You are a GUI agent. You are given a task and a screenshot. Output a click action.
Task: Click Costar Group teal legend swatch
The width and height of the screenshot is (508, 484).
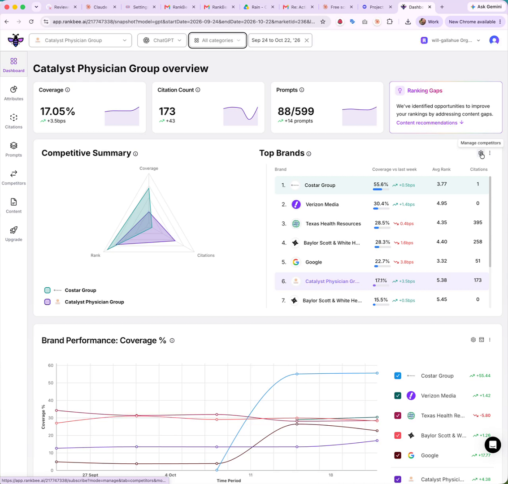click(47, 290)
